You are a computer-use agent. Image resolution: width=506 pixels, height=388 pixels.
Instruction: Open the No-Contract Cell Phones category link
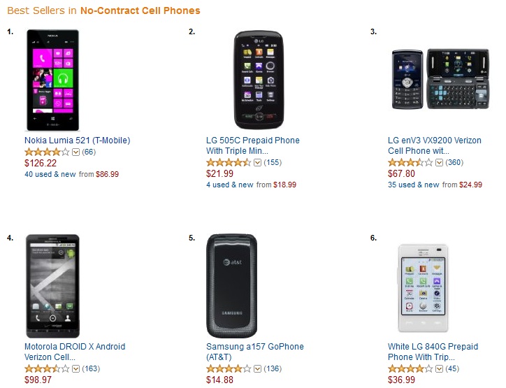coord(140,10)
